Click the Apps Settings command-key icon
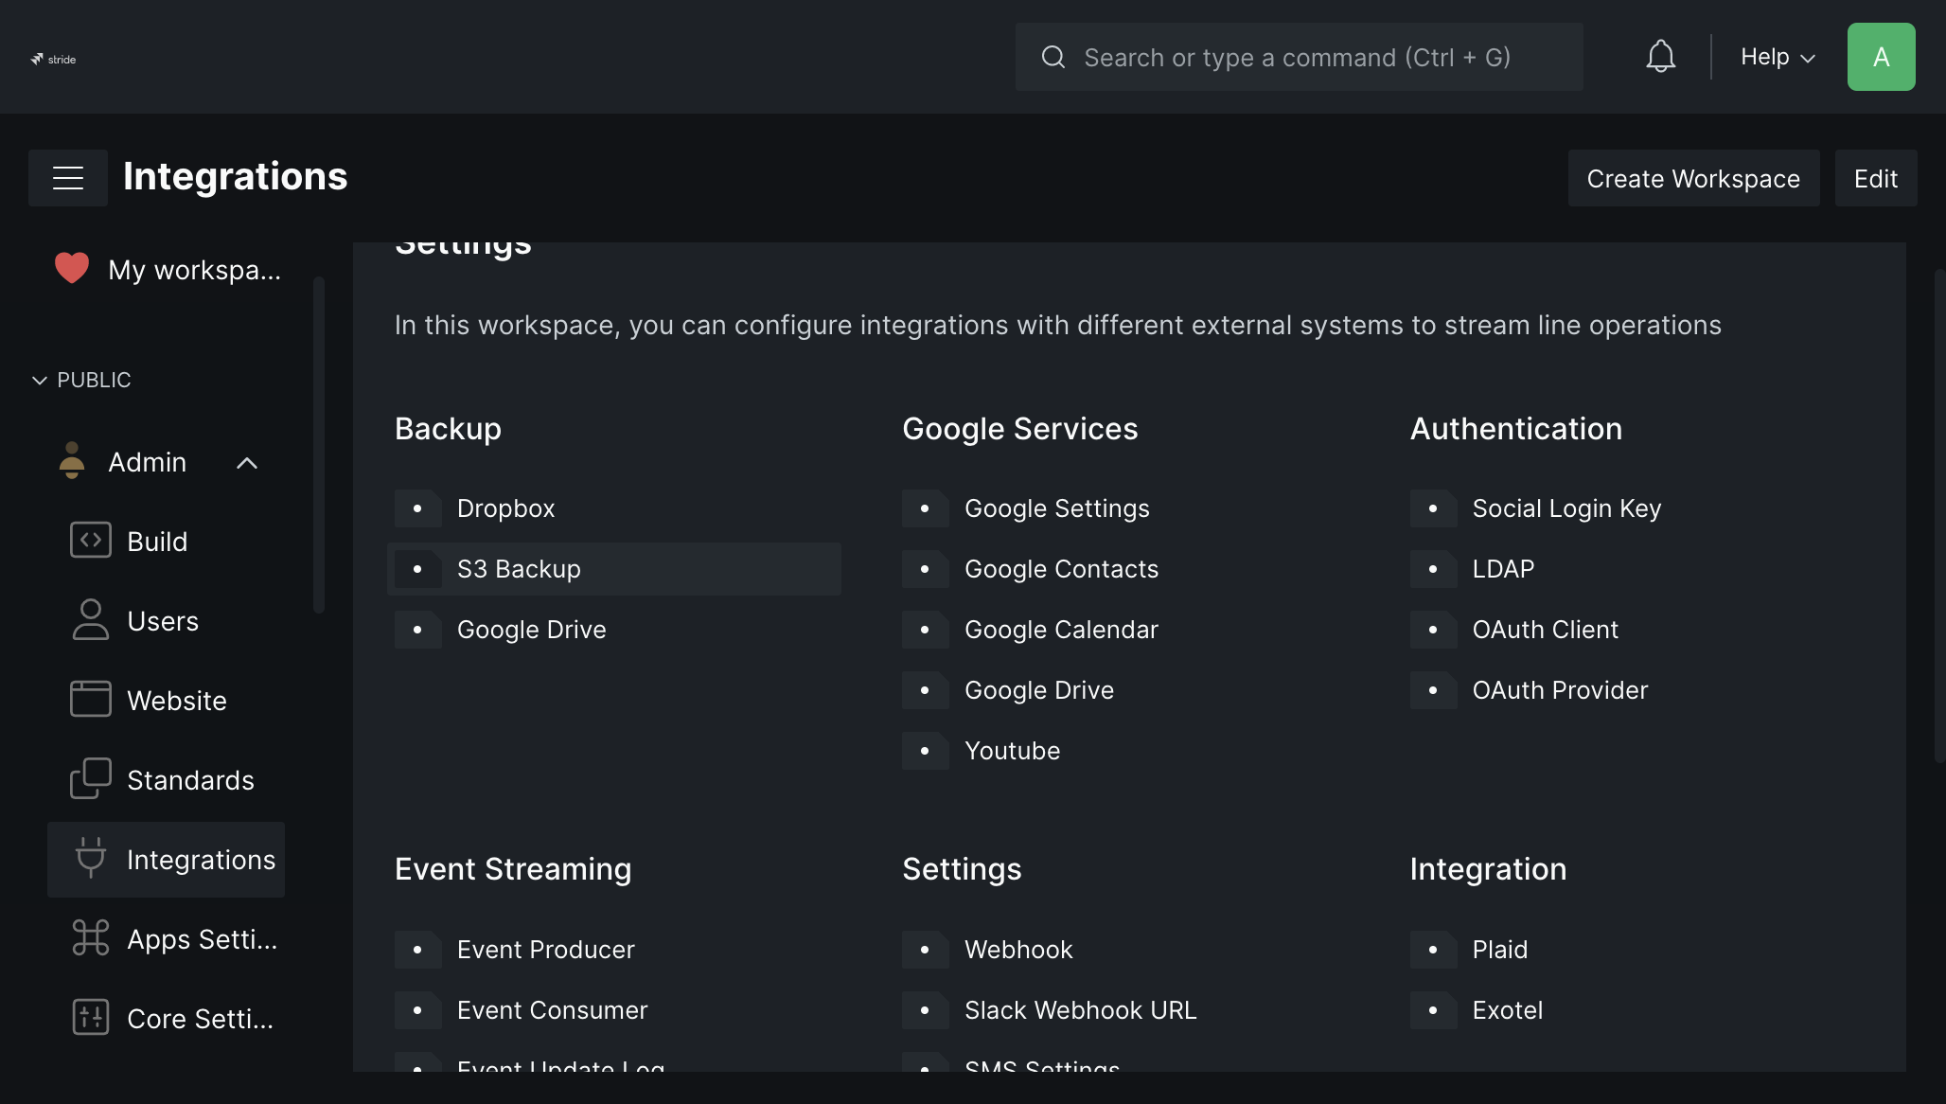 91,938
